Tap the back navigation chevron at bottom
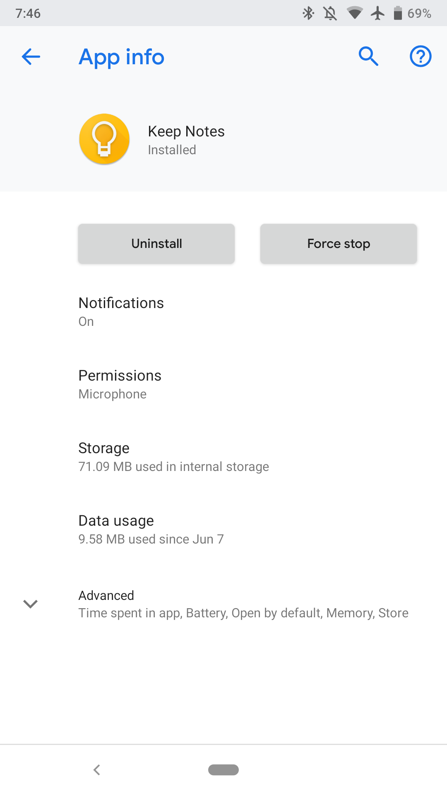The height and width of the screenshot is (796, 447). coord(97,770)
